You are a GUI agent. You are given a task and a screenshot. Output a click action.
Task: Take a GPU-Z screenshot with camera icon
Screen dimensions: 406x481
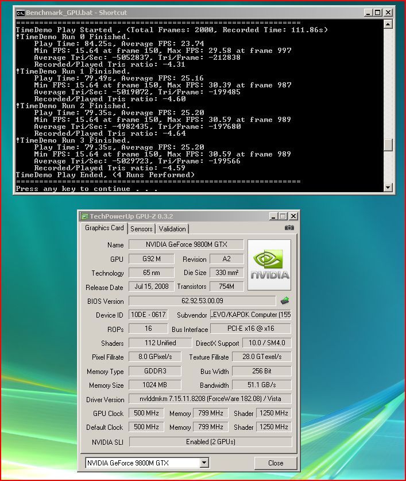tap(289, 228)
